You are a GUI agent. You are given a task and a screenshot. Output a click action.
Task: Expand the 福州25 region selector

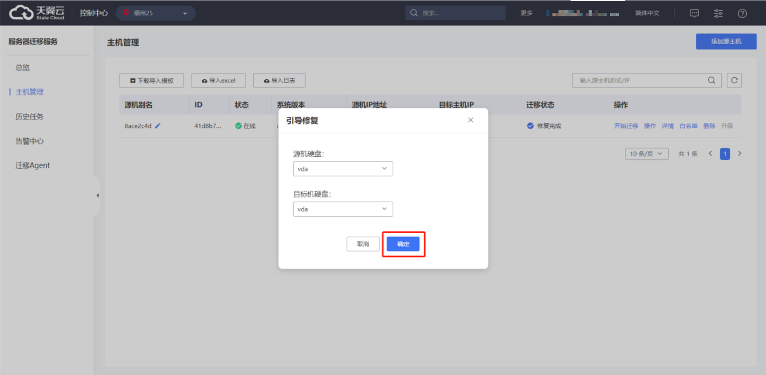(156, 13)
